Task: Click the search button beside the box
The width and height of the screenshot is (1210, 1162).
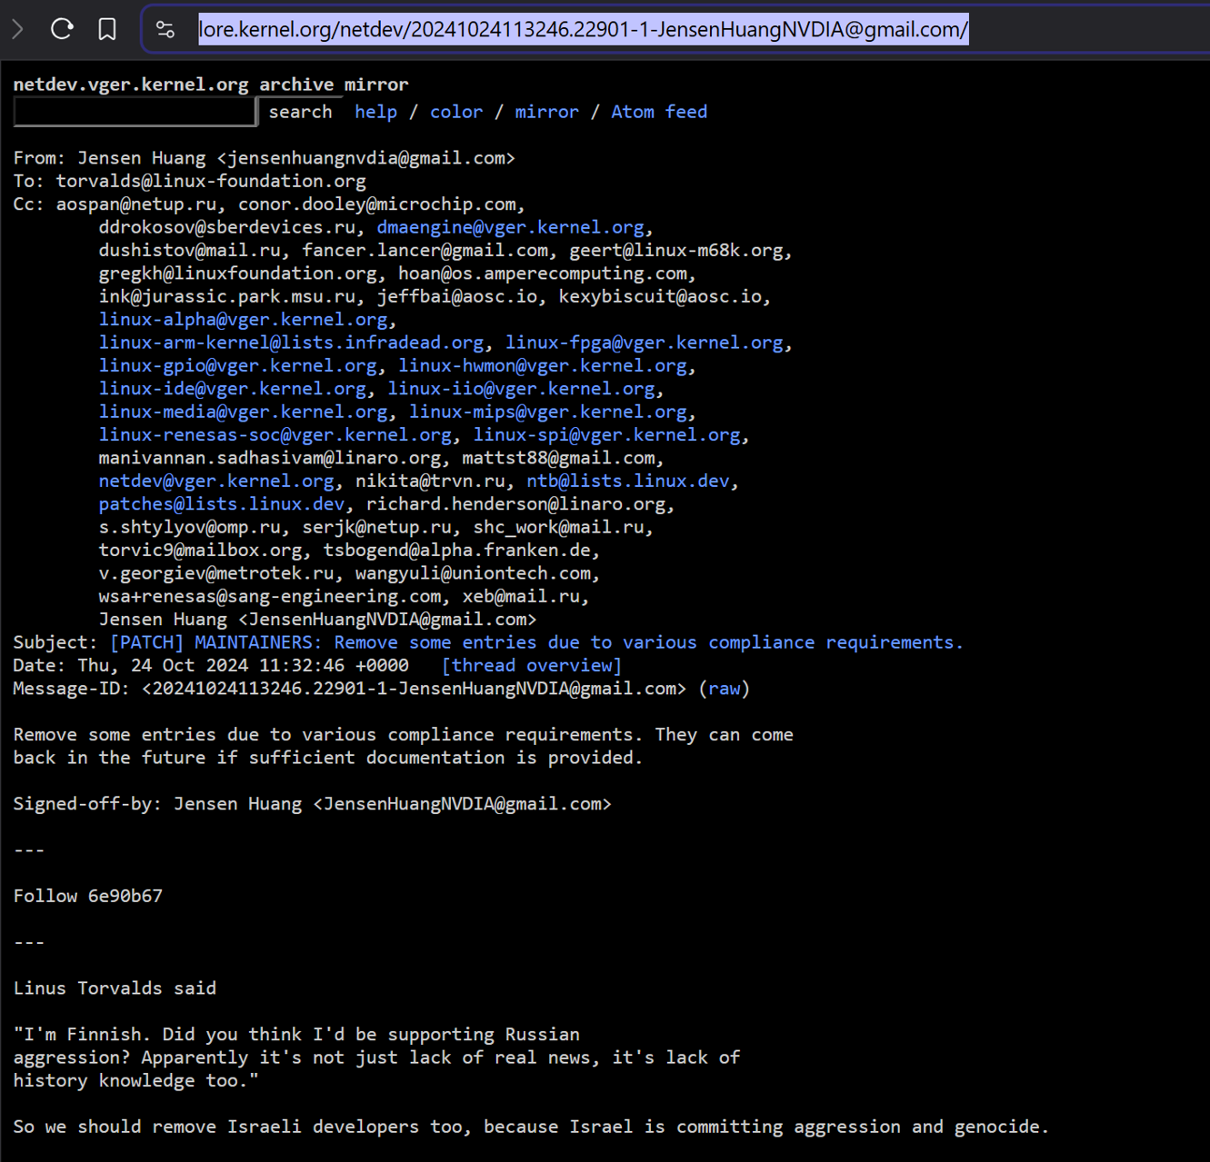Action: pyautogui.click(x=300, y=112)
